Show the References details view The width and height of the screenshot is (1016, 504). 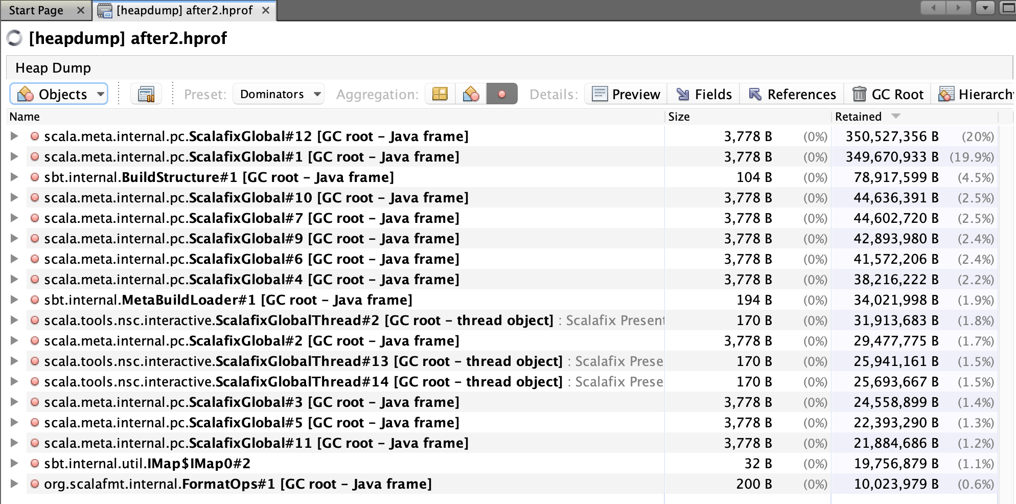coord(792,94)
